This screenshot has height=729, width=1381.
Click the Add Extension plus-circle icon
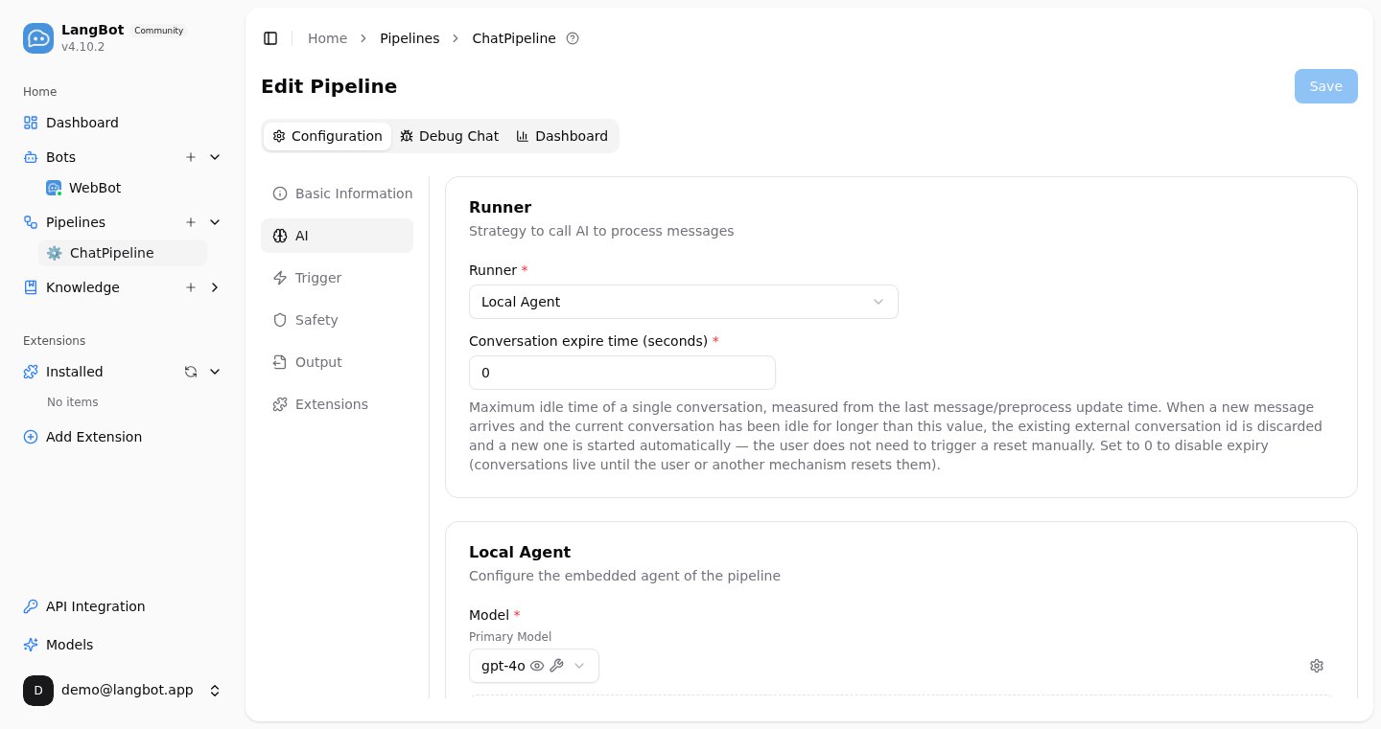(x=31, y=437)
